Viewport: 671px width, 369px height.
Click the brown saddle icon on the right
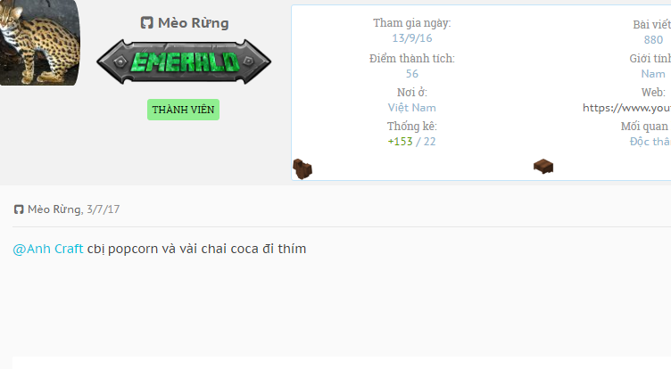pyautogui.click(x=543, y=167)
